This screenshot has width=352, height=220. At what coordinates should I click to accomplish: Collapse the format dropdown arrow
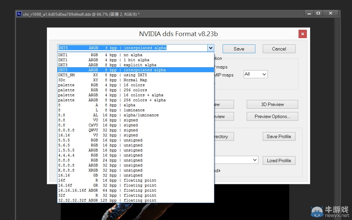(x=211, y=48)
